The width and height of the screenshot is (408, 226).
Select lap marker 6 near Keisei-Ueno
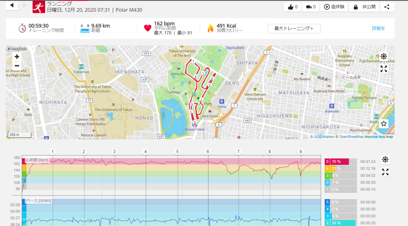(195, 123)
